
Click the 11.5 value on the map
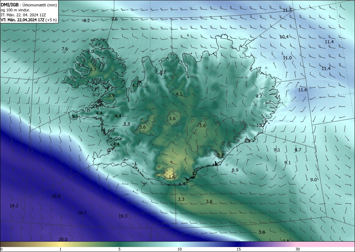(287, 10)
